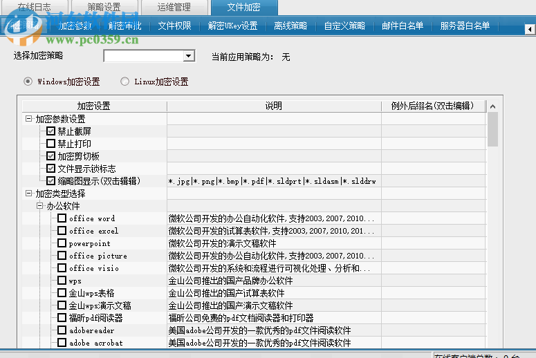Click the adobe acrobat description text
The width and height of the screenshot is (536, 358).
click(x=259, y=343)
